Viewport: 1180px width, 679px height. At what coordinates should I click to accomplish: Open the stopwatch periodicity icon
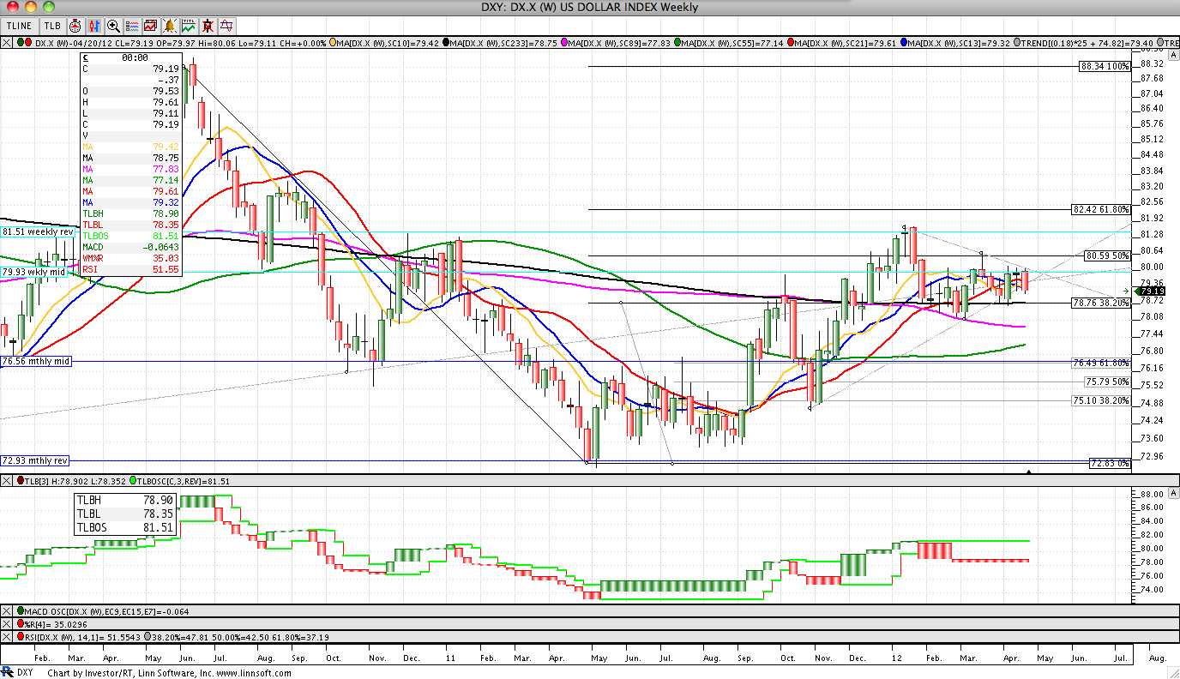[x=75, y=27]
